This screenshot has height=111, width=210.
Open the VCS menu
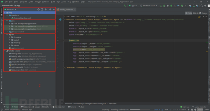click(69, 2)
